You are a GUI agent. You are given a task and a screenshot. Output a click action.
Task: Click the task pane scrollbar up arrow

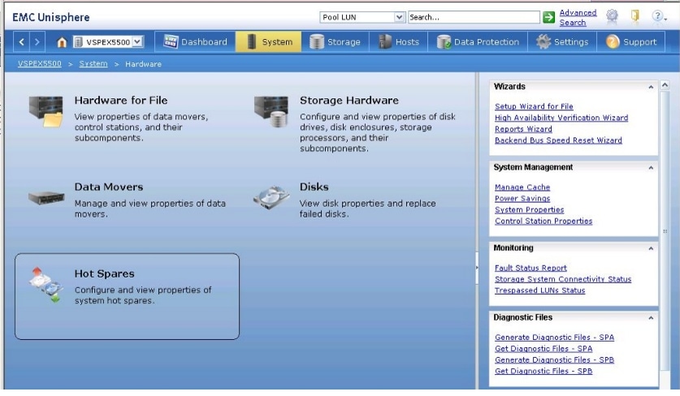(x=665, y=85)
